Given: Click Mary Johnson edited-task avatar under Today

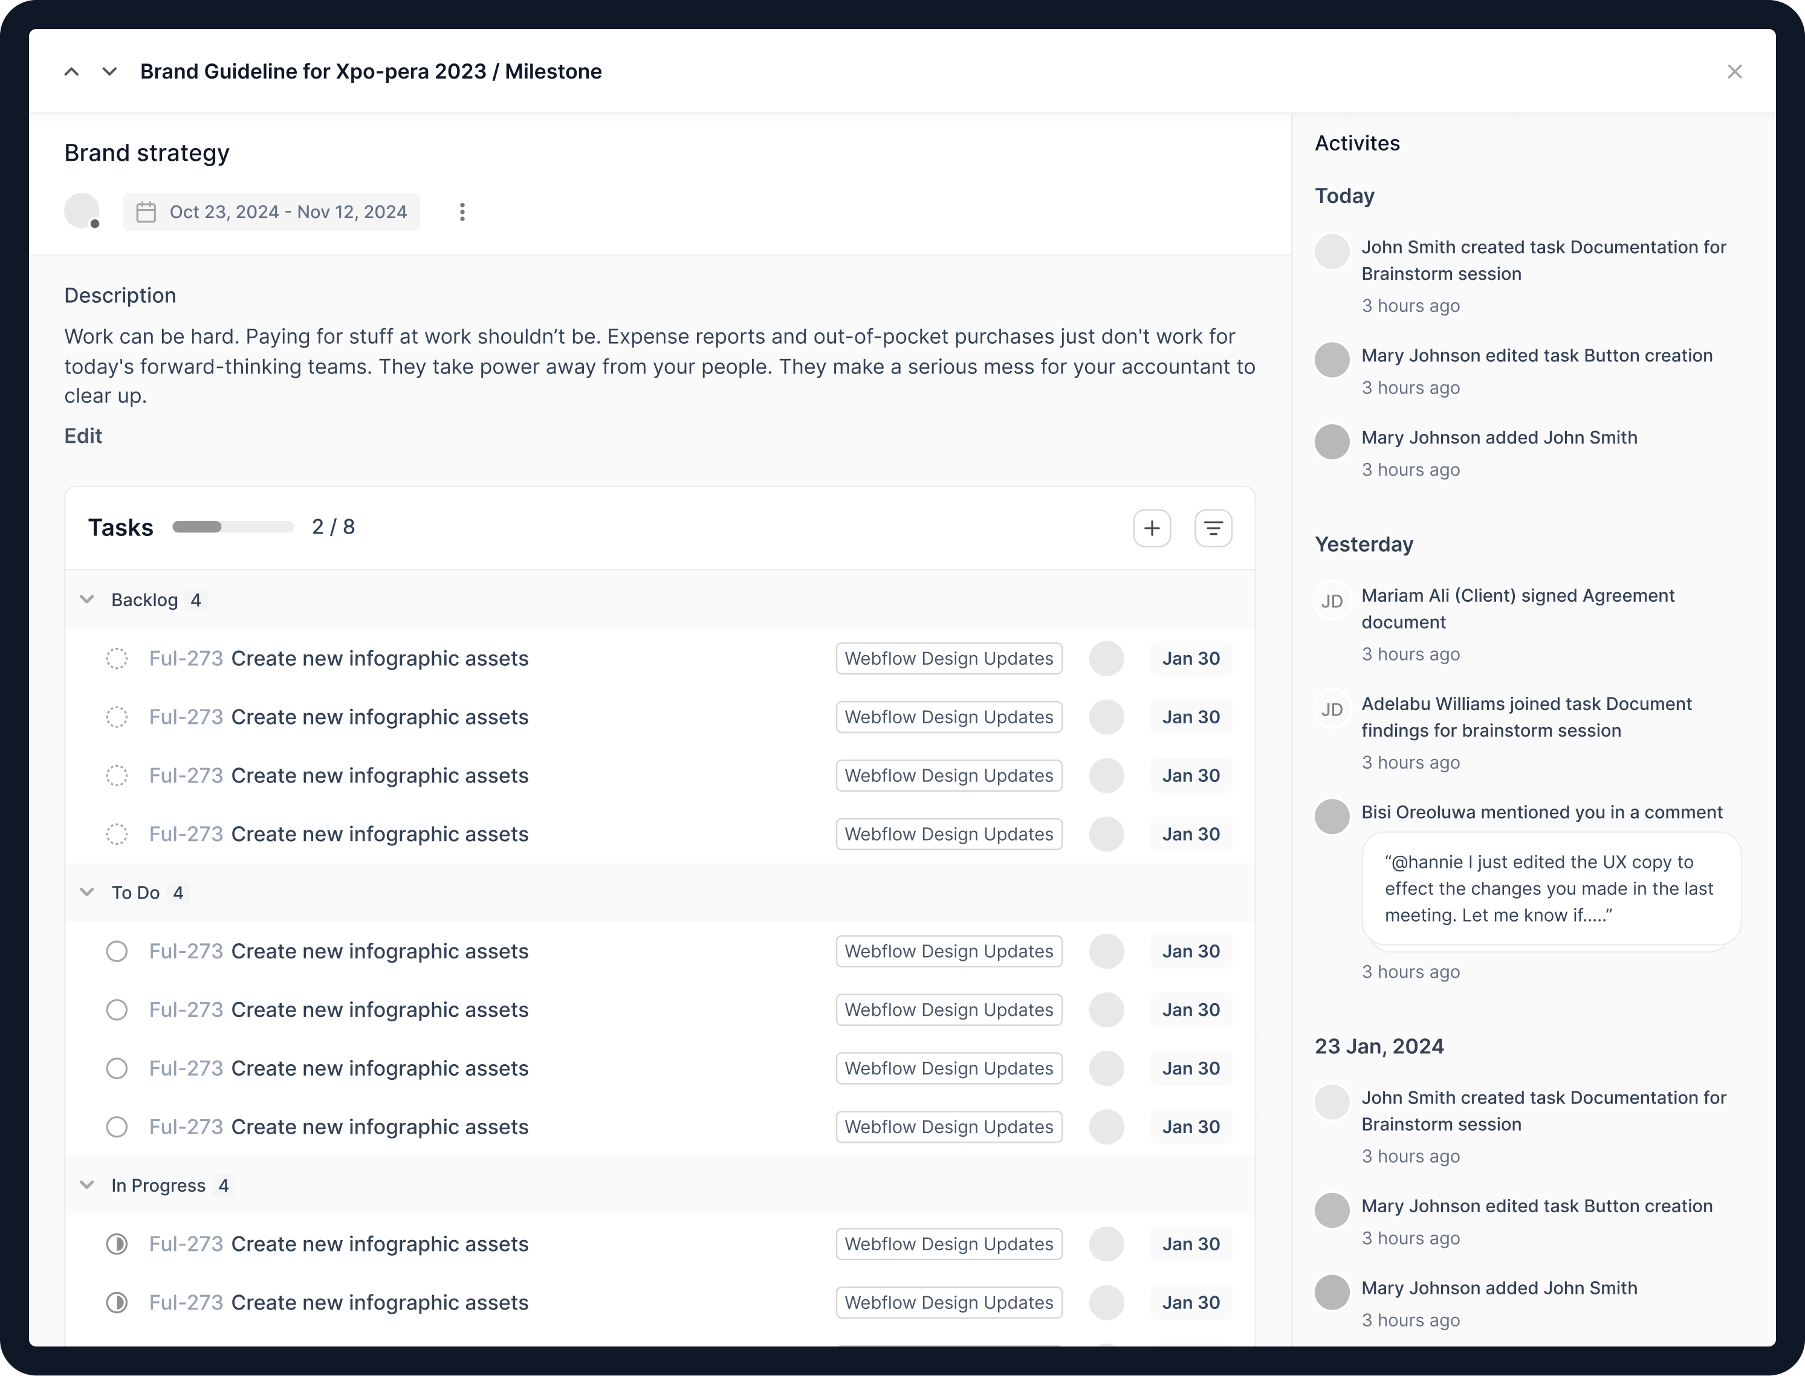Looking at the screenshot, I should click(1332, 360).
